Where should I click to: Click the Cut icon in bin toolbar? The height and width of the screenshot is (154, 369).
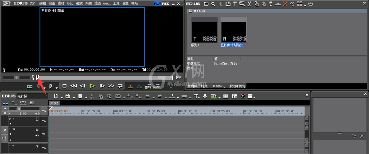click(249, 4)
